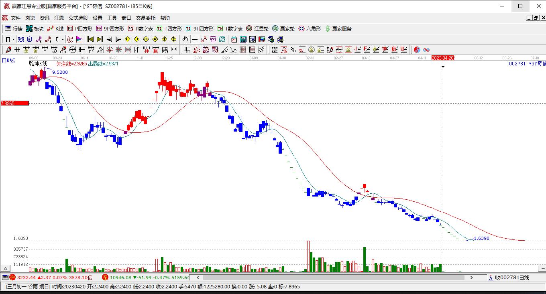The height and width of the screenshot is (294, 546).
Task: Open the 文件 menu
Action: [16, 18]
